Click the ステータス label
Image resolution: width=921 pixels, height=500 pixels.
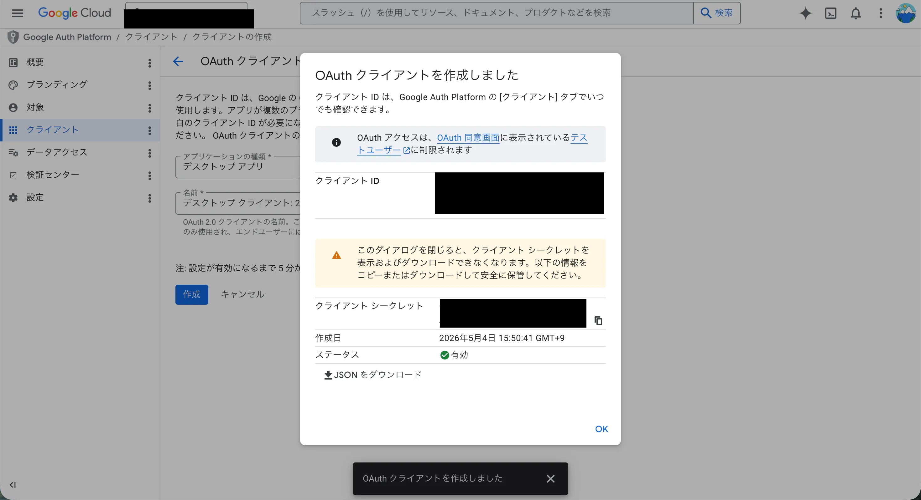tap(337, 355)
